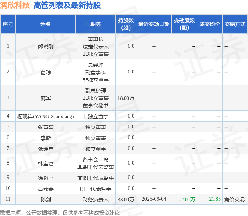Select 庞军's 18.00万 holding cell
Image resolution: width=248 pixels, height=216 pixels.
126,98
